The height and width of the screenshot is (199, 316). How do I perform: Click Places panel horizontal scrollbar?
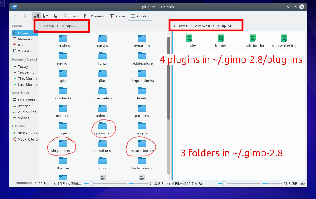(24, 183)
